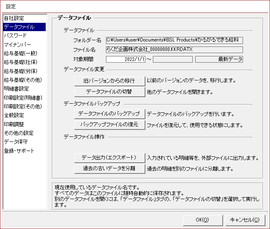Select 給与基礎(その他) in the sidebar
The height and width of the screenshot is (229, 270).
(x=25, y=80)
